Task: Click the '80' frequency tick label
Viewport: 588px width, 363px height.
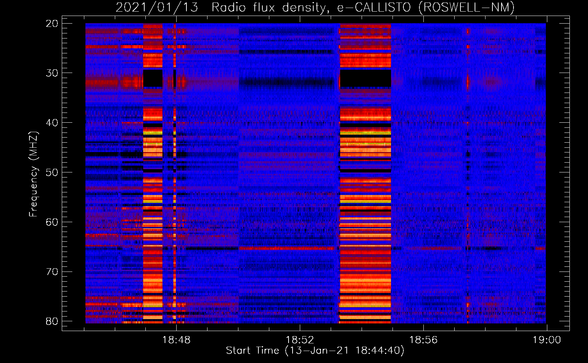Action: coord(52,321)
